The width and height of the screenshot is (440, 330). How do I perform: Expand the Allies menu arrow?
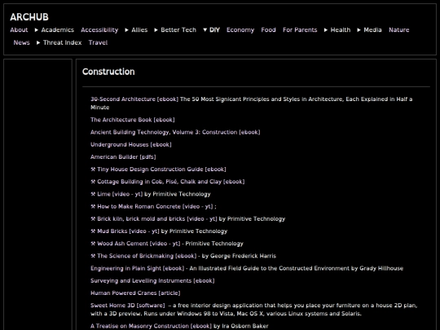(126, 30)
